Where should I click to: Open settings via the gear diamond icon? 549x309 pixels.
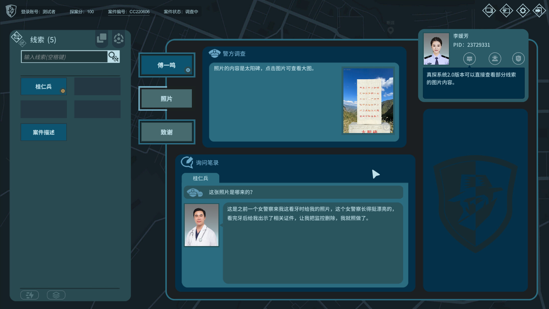[x=523, y=10]
